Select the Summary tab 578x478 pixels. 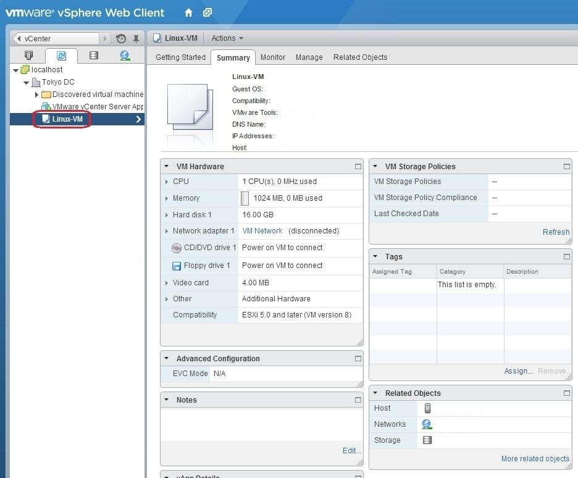[x=233, y=58]
